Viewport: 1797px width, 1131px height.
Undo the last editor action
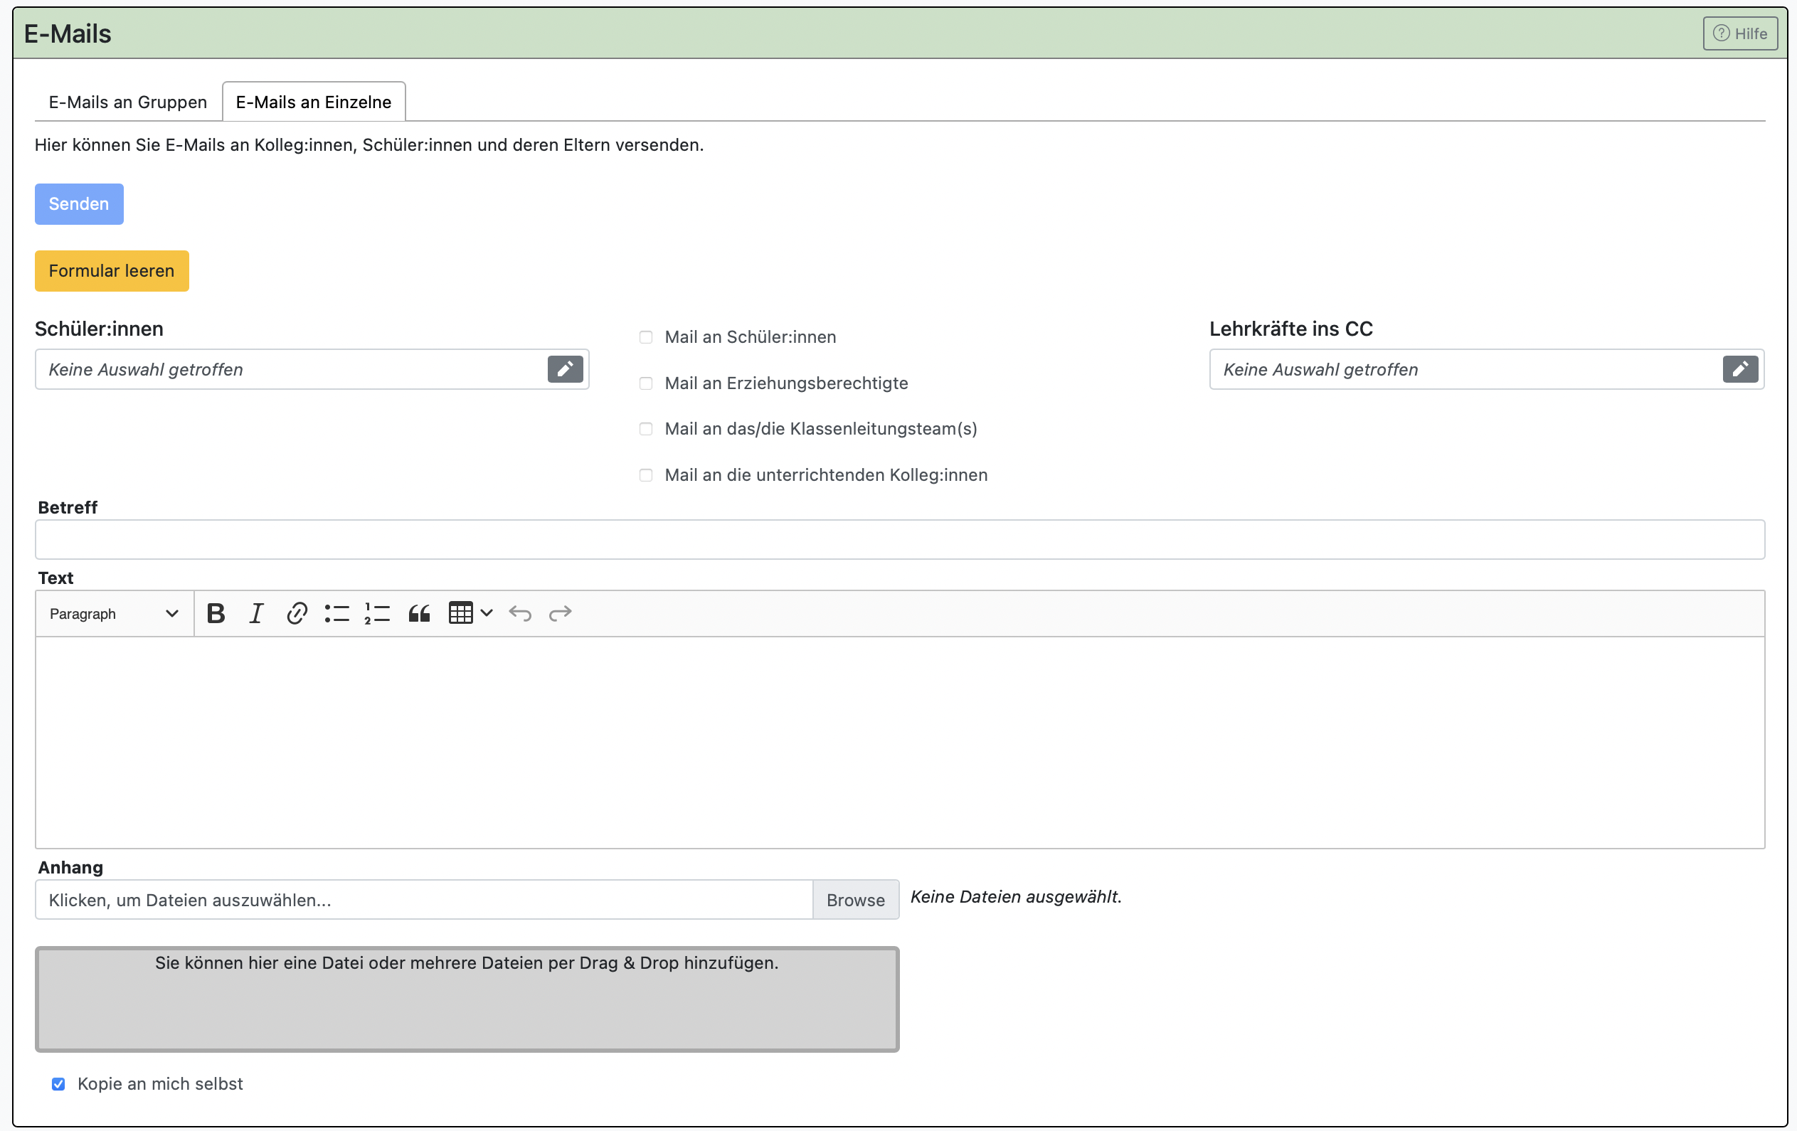tap(520, 613)
